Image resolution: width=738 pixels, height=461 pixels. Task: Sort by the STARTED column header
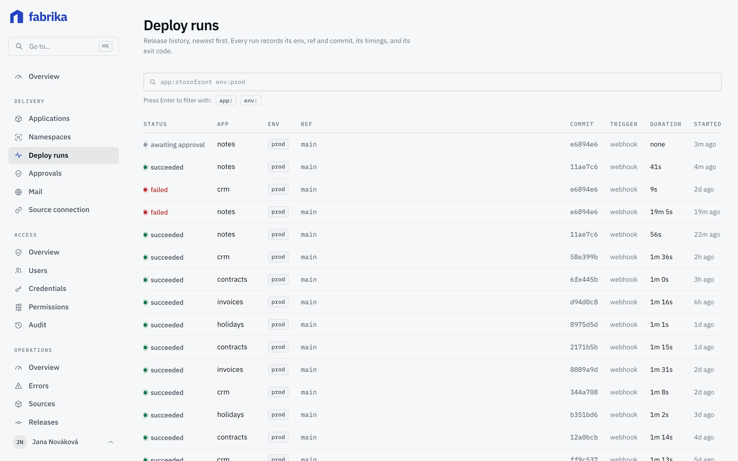(708, 124)
